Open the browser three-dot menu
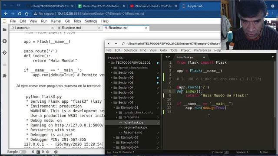This screenshot has height=156, width=278. coord(273,13)
